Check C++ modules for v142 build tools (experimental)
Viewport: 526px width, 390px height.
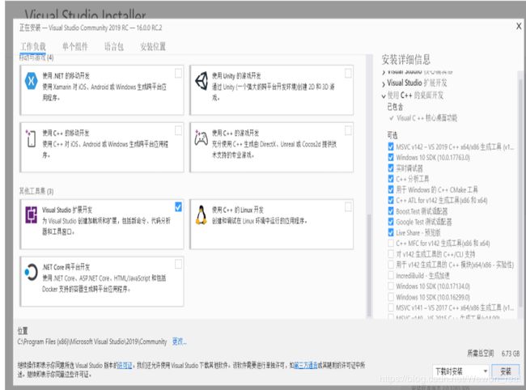(391, 265)
